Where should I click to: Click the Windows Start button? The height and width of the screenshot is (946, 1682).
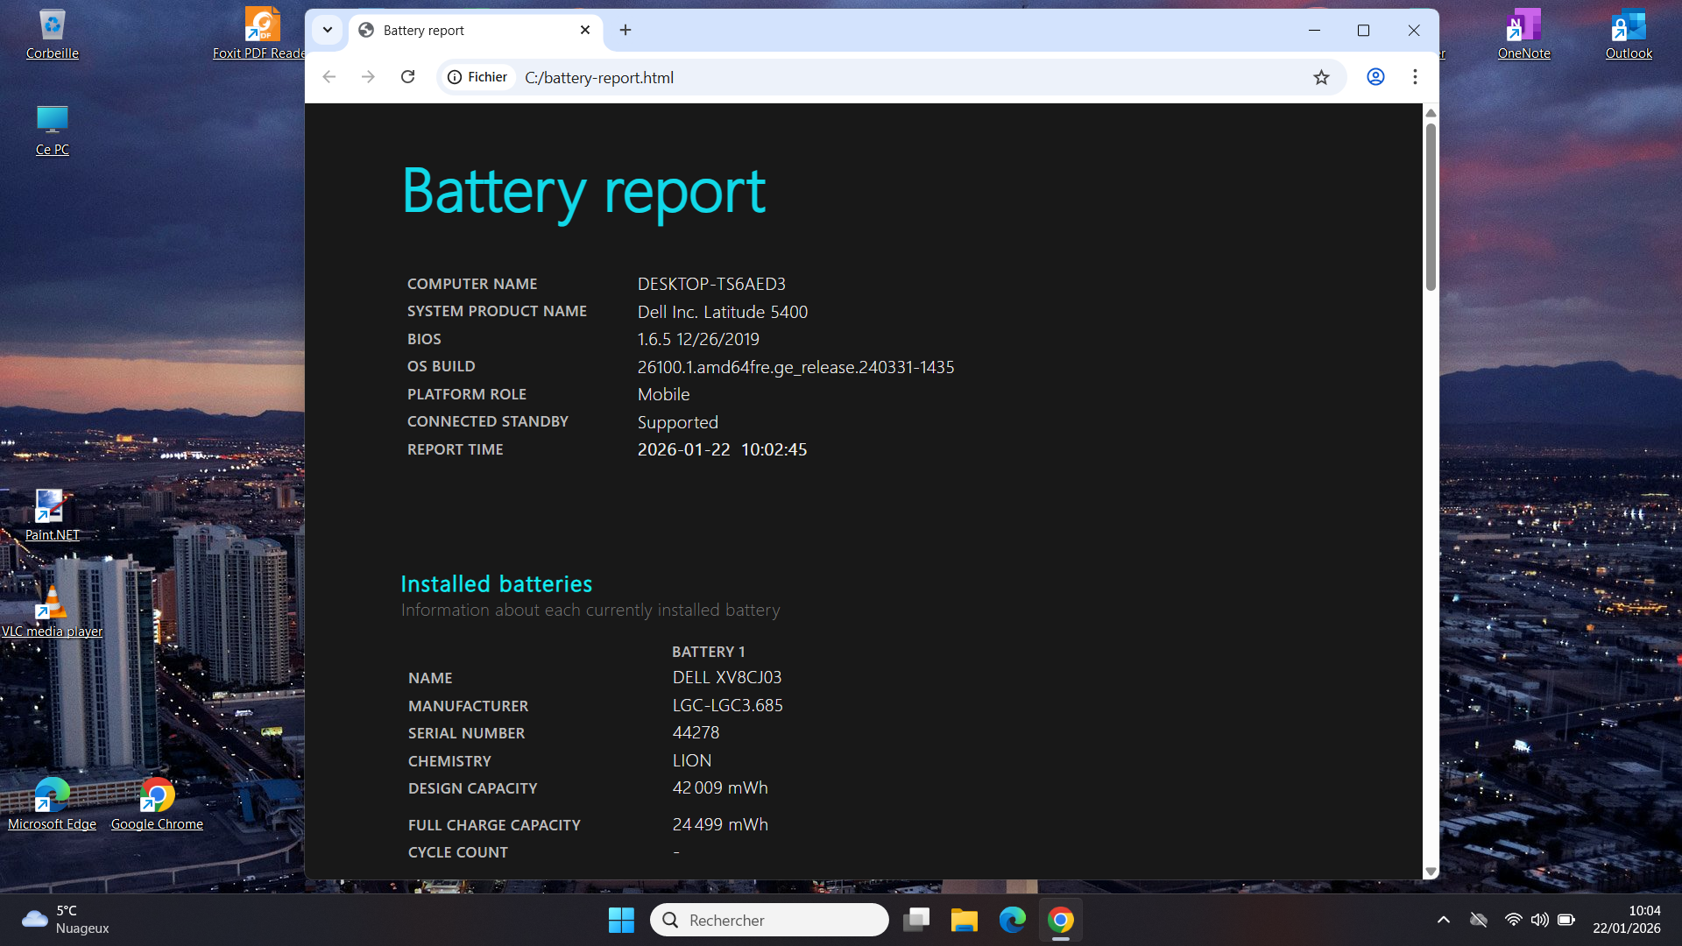(621, 920)
